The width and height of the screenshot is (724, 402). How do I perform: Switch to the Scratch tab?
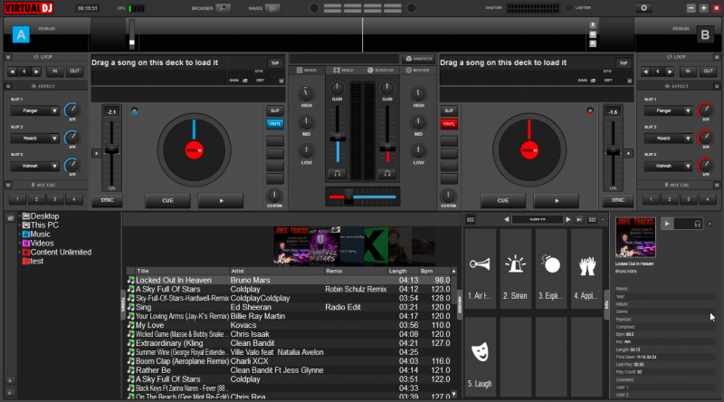tap(380, 71)
